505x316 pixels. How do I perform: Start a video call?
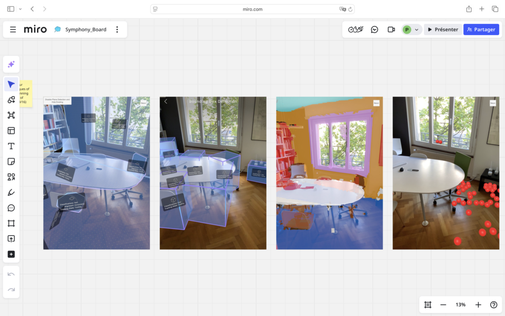pyautogui.click(x=391, y=30)
